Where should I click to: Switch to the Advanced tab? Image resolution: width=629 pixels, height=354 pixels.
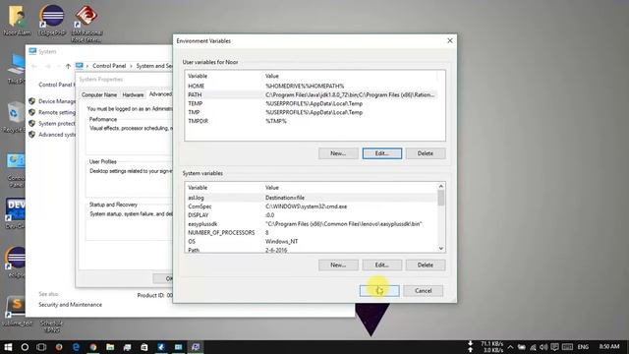coord(160,94)
